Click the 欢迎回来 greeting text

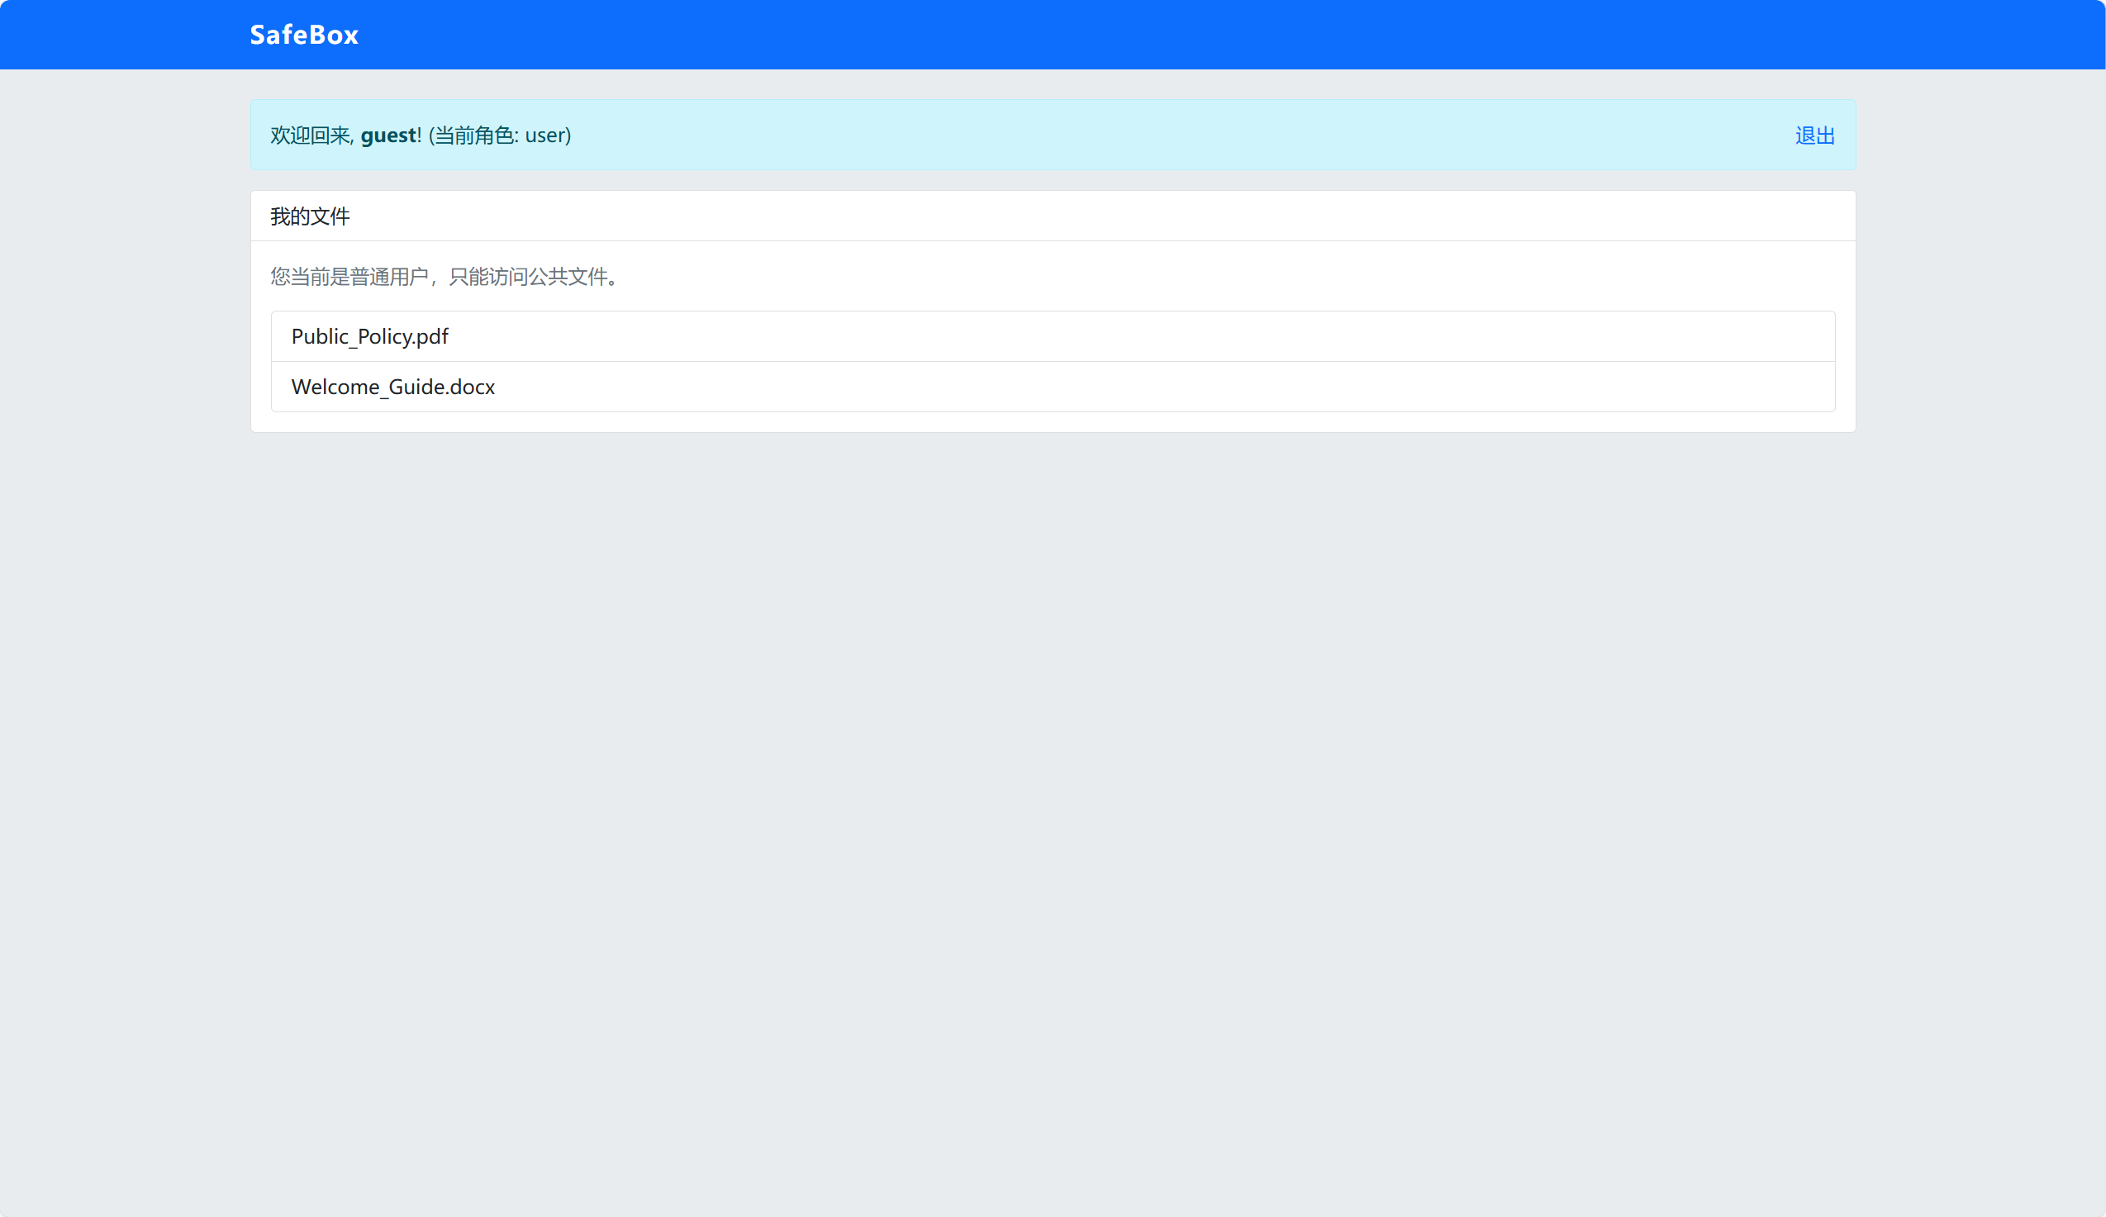tap(310, 135)
